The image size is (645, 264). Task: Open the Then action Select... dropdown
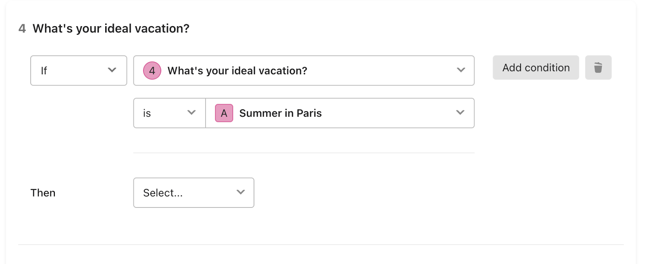point(194,193)
